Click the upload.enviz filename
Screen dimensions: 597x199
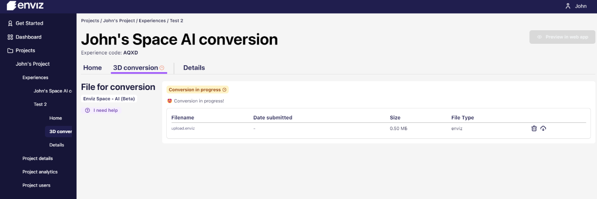point(183,129)
